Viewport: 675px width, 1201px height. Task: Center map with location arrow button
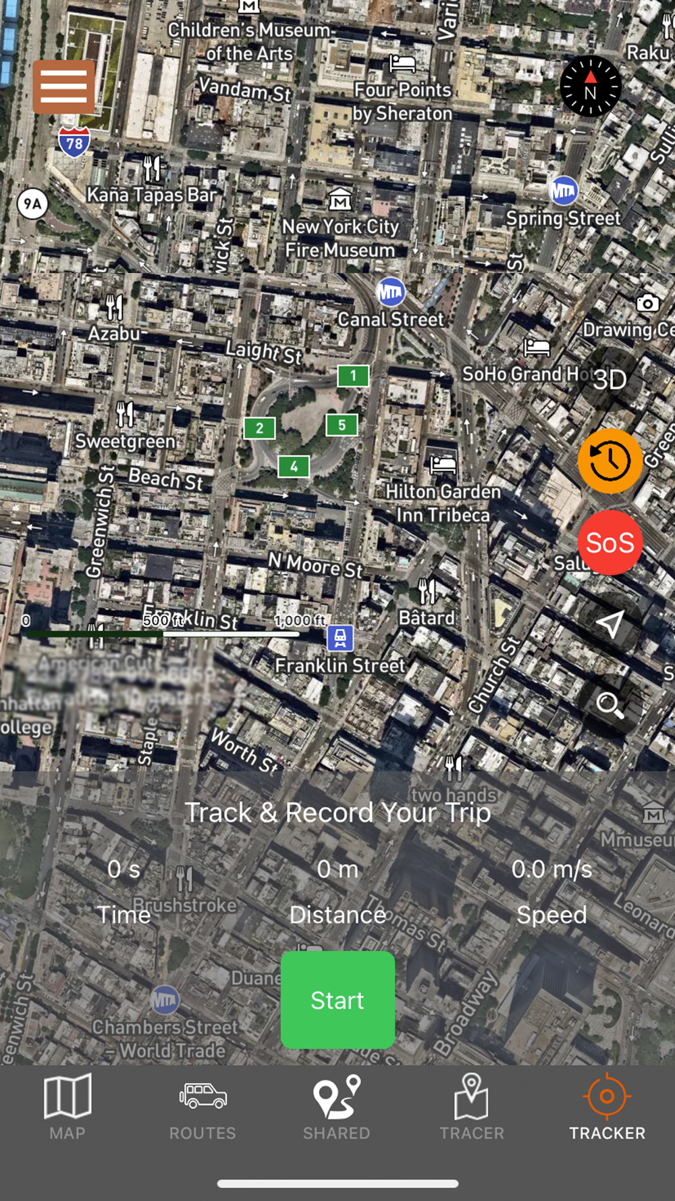click(x=610, y=623)
